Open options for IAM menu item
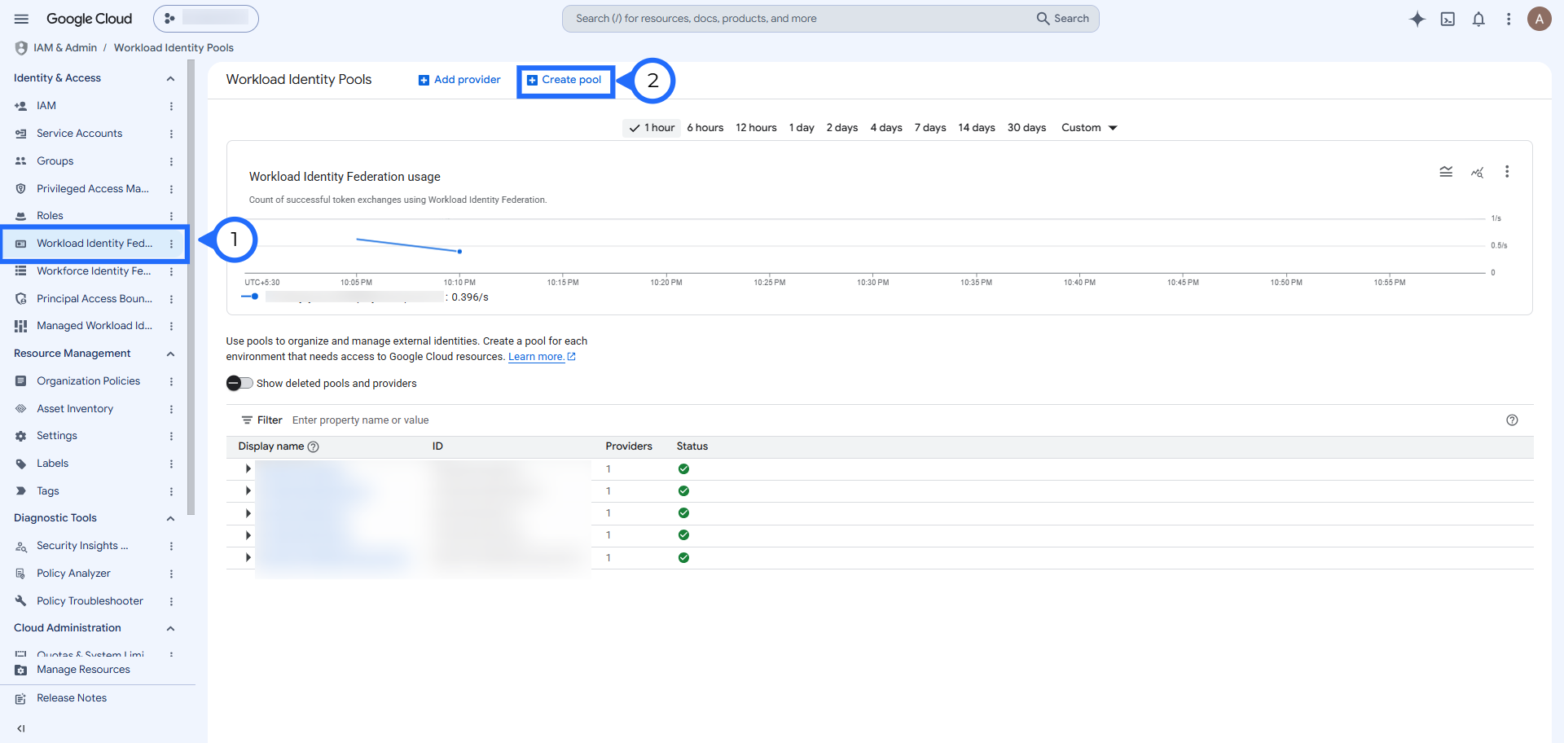Viewport: 1564px width, 743px height. click(171, 106)
